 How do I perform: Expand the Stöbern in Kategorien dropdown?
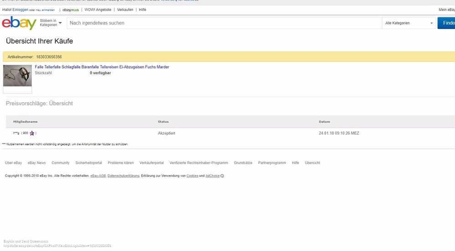coord(51,23)
